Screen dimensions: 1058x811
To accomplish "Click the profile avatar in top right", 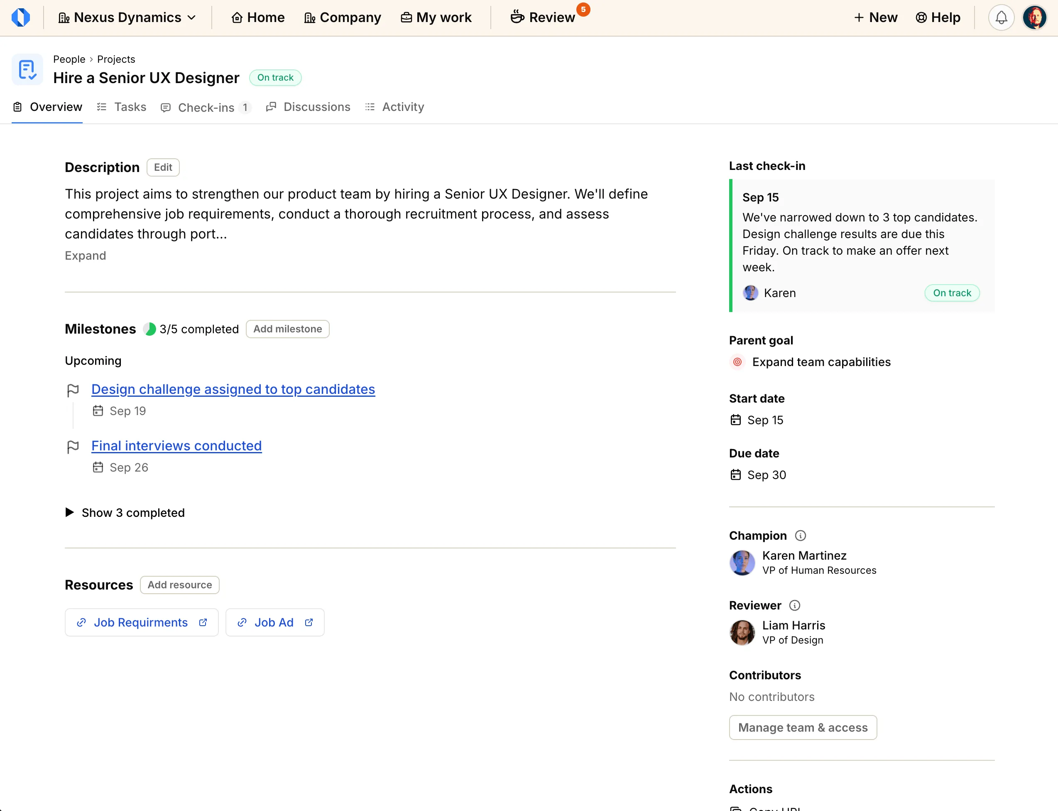I will coord(1035,17).
